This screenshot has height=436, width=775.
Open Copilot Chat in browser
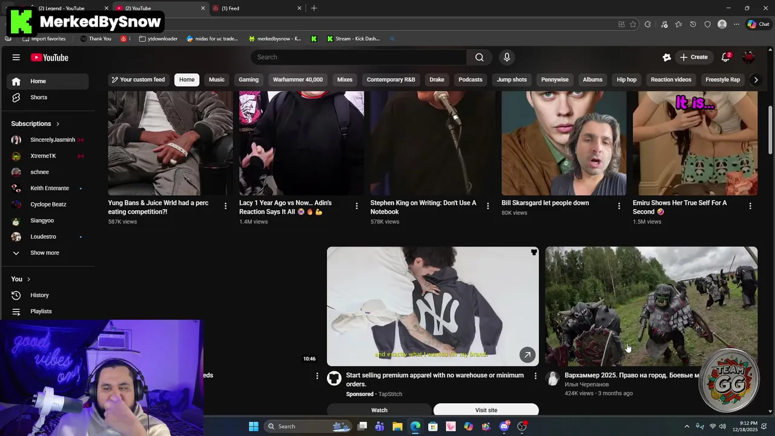click(x=758, y=24)
